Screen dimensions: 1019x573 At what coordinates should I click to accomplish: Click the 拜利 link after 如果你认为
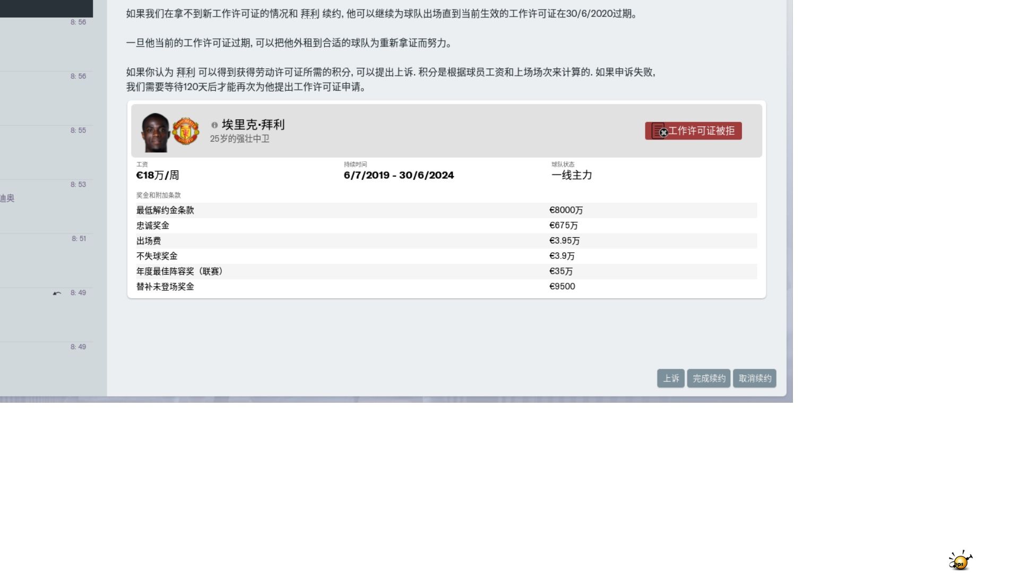(186, 73)
